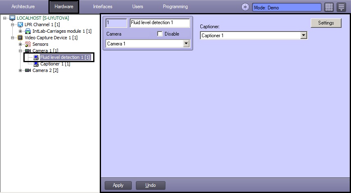This screenshot has width=351, height=193.
Task: Select IntLab-Carriages module 1 [1] row
Action: pos(62,31)
